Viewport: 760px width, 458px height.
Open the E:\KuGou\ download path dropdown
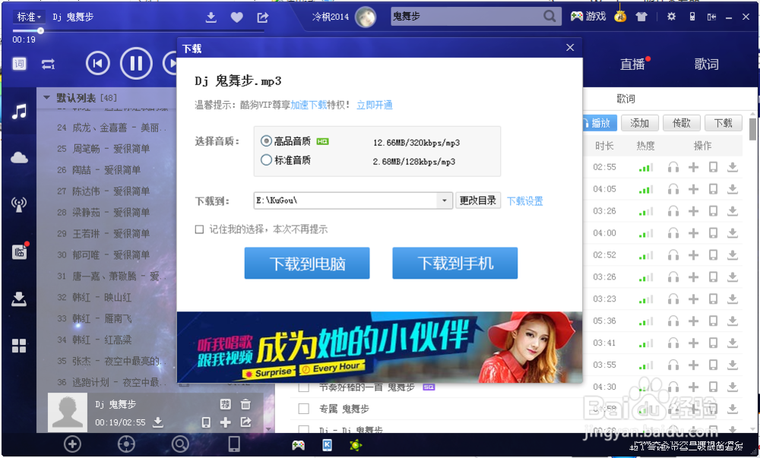(445, 201)
